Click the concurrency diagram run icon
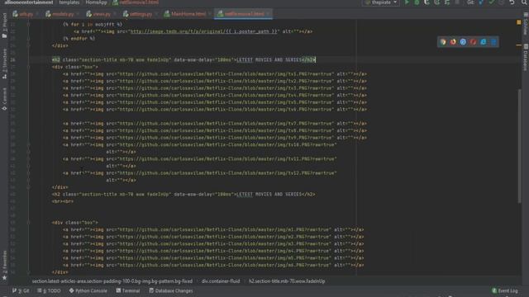This screenshot has width=529, height=297. pos(447,2)
